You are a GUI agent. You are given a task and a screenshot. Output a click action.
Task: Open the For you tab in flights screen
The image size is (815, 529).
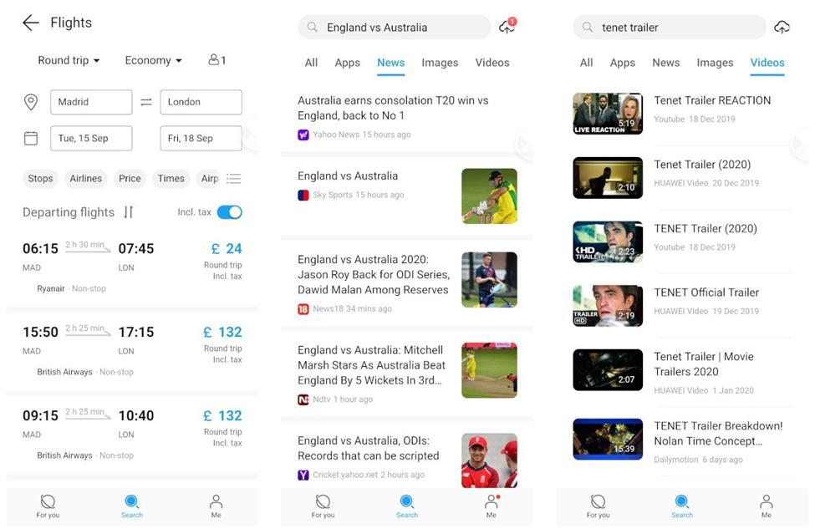coord(48,506)
